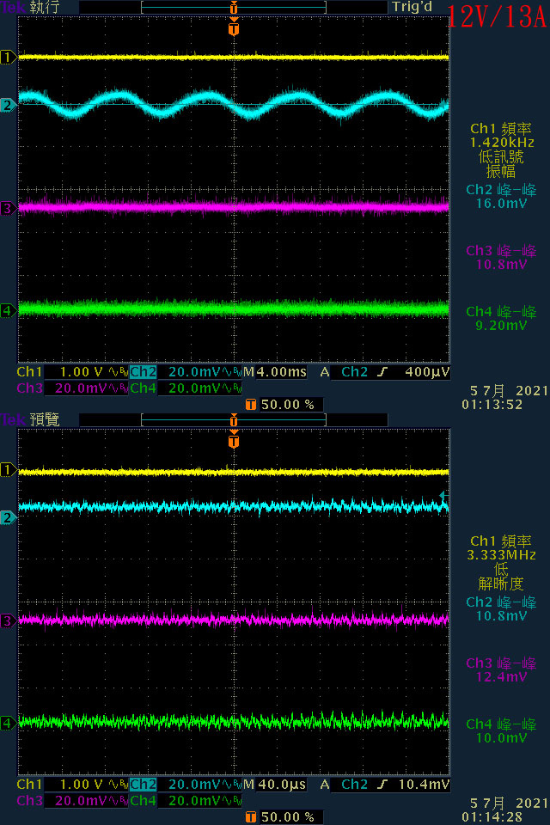
Task: Click Ch3 peak-to-peak value 12.4mV
Action: coord(502,677)
